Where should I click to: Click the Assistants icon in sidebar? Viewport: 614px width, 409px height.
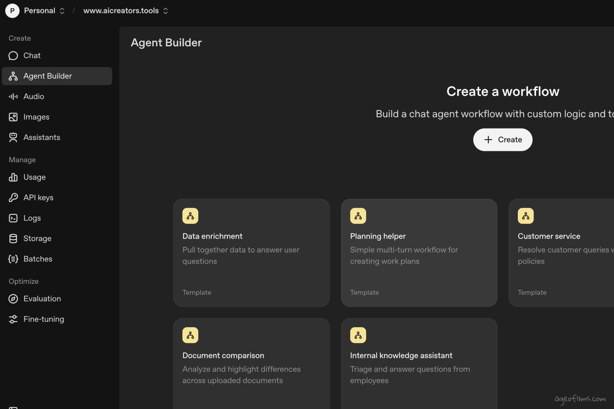pos(13,137)
